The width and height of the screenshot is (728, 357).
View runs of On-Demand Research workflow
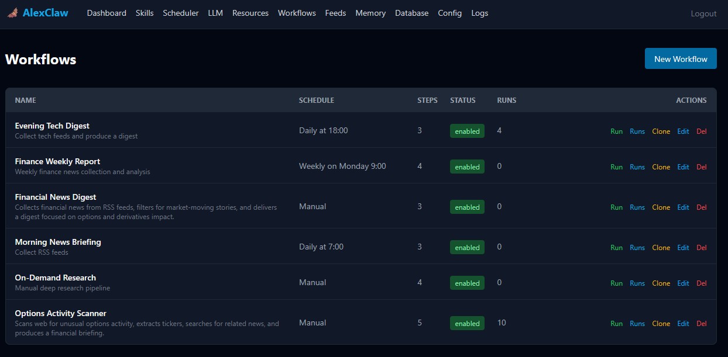pyautogui.click(x=637, y=283)
